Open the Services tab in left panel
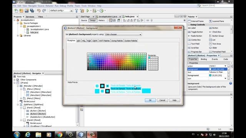 tap(30, 16)
